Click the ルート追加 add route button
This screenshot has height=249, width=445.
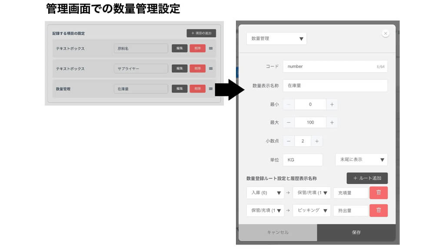[x=367, y=178]
